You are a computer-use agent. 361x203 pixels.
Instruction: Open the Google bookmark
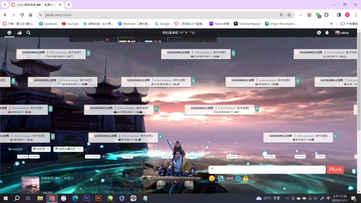[x=162, y=24]
